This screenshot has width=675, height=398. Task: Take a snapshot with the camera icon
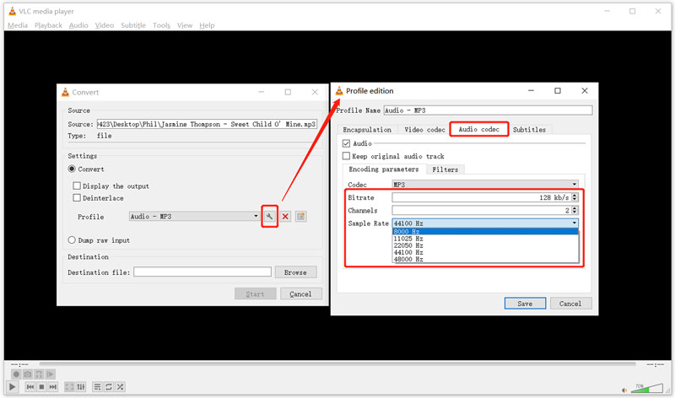tap(28, 374)
